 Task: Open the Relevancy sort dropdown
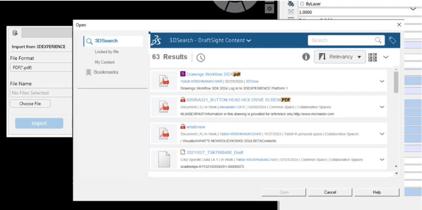coord(340,57)
